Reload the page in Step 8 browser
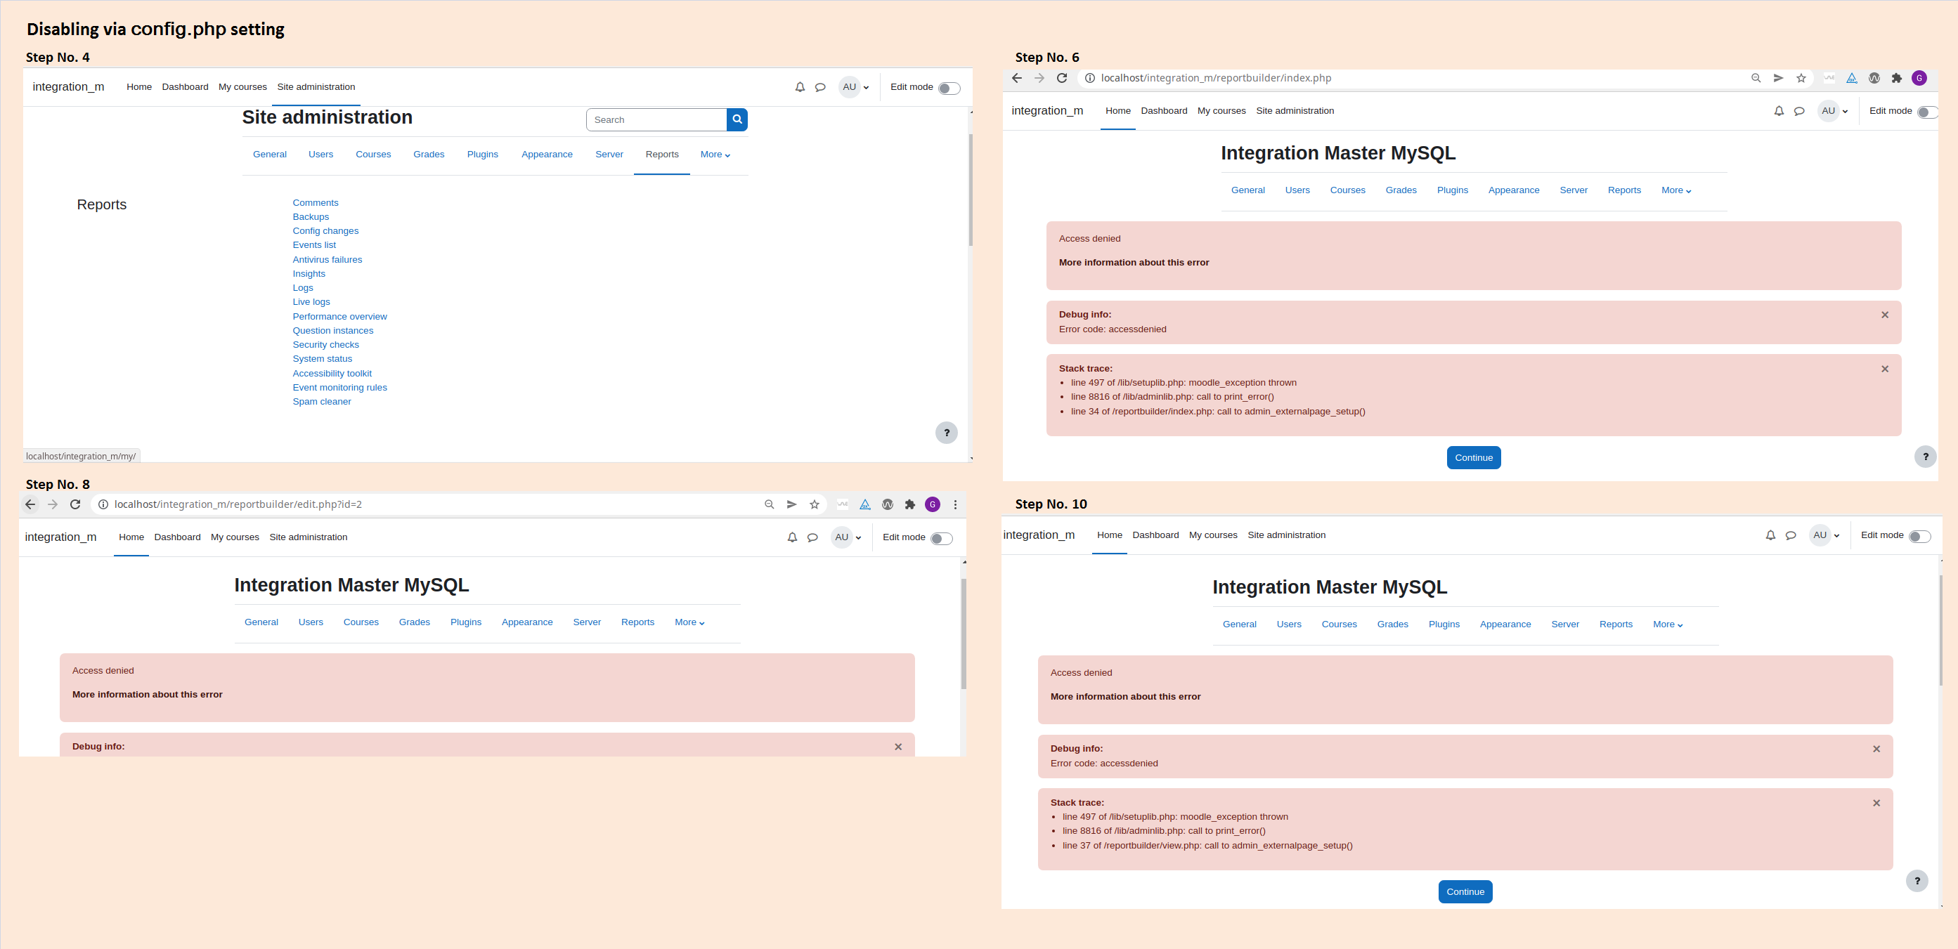The image size is (1958, 949). coord(75,504)
